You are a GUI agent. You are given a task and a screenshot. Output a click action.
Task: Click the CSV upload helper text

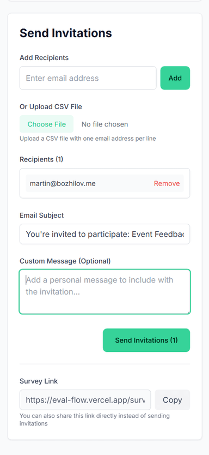[x=88, y=139]
